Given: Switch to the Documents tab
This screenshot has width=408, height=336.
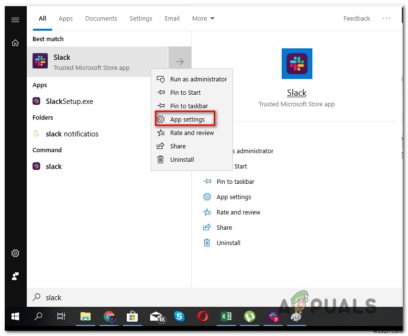Looking at the screenshot, I should pos(101,19).
